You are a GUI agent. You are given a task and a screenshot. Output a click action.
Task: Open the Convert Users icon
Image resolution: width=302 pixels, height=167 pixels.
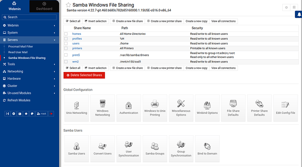[x=102, y=149]
